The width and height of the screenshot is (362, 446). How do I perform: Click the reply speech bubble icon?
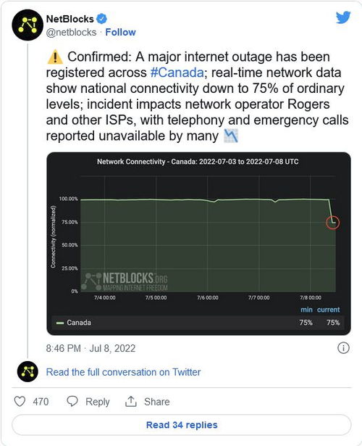pyautogui.click(x=72, y=401)
